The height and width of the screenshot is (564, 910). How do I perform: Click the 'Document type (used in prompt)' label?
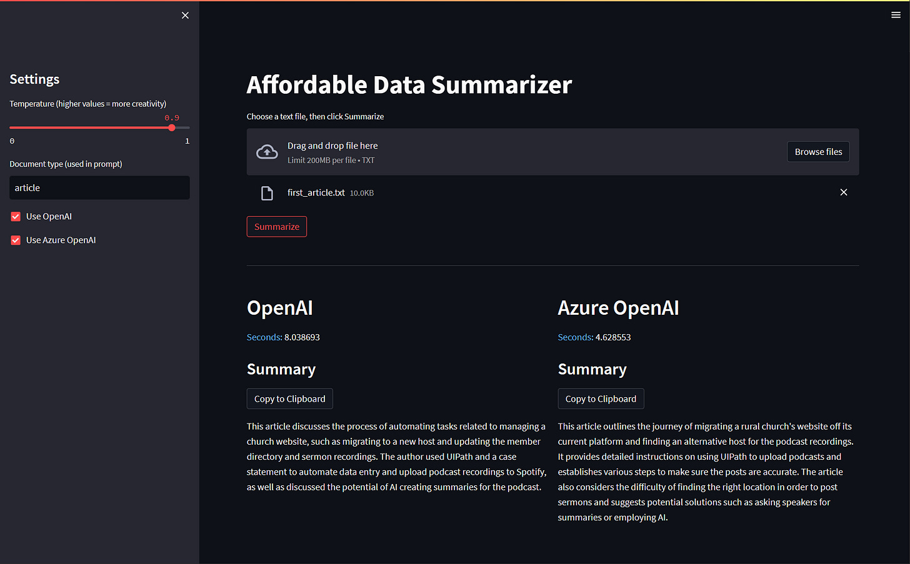tap(66, 164)
